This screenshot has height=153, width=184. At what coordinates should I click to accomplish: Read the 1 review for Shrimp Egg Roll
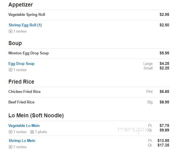pos(20,31)
